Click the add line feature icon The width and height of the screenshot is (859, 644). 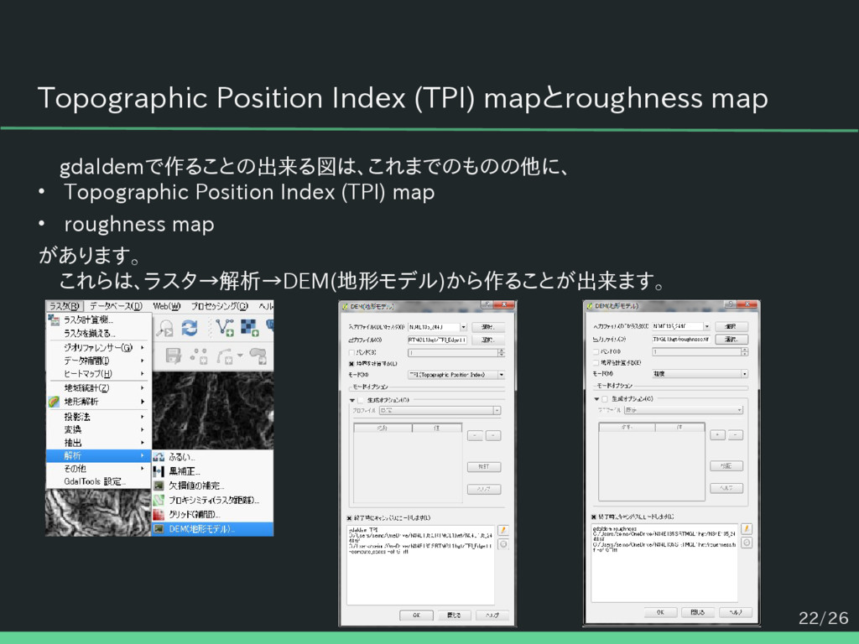click(225, 356)
